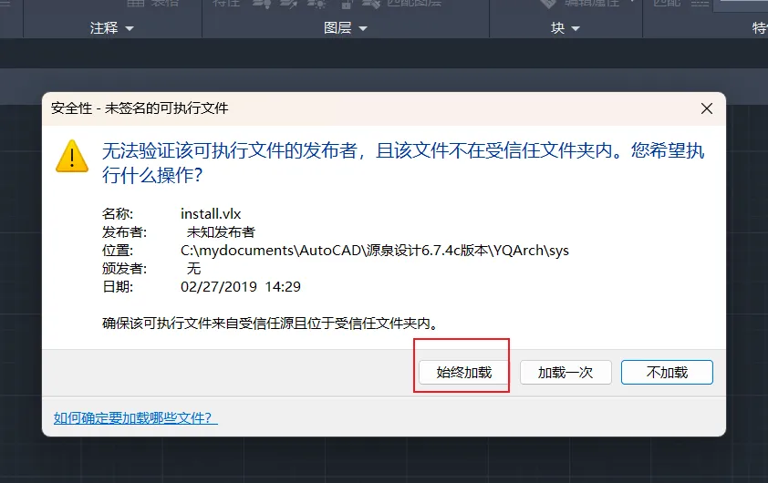The image size is (768, 483).
Task: Click the 位置: field label
Action: (x=118, y=251)
